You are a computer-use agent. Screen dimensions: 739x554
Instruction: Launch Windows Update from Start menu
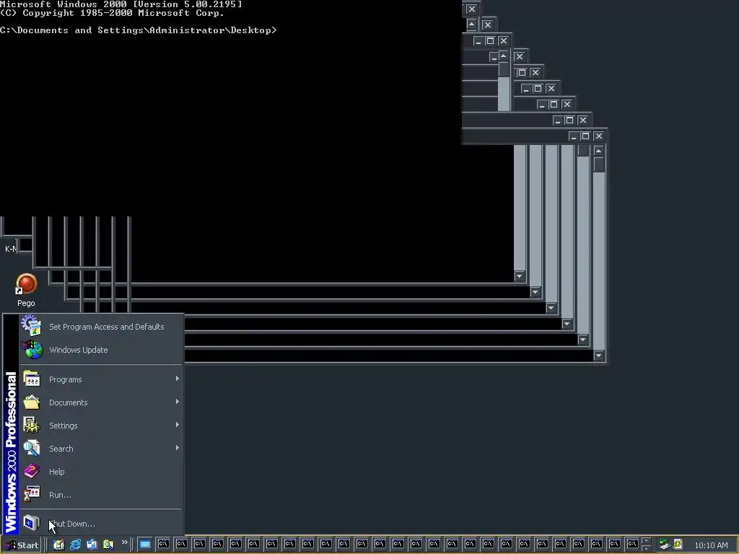pos(100,350)
